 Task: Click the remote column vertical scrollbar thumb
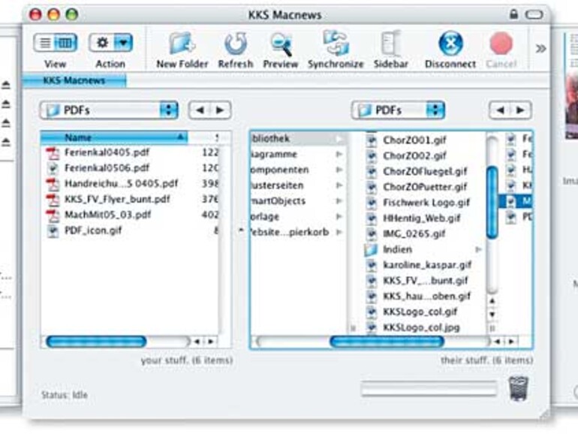click(x=492, y=202)
